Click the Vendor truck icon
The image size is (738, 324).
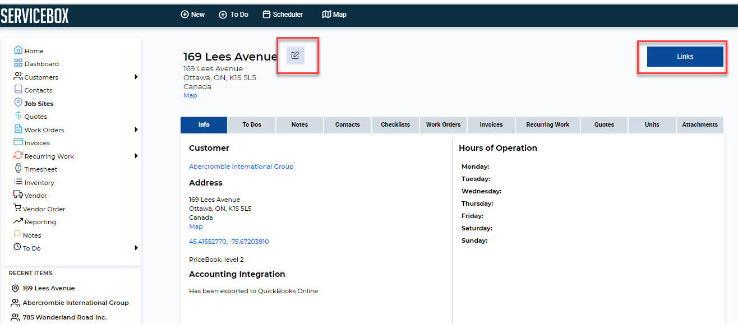tap(18, 195)
